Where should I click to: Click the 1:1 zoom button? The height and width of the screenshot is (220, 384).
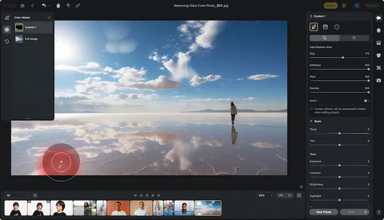click(290, 195)
